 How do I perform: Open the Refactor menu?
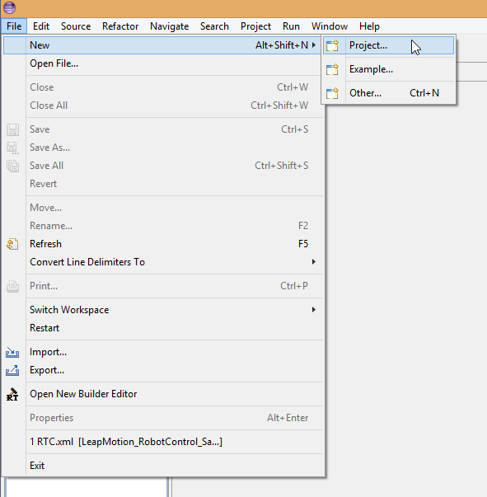point(120,26)
